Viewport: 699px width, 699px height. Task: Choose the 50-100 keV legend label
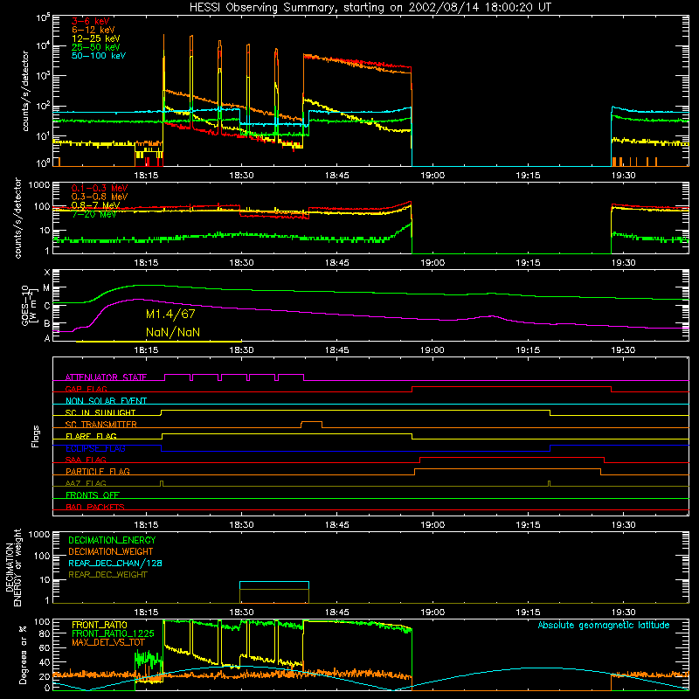(x=98, y=55)
